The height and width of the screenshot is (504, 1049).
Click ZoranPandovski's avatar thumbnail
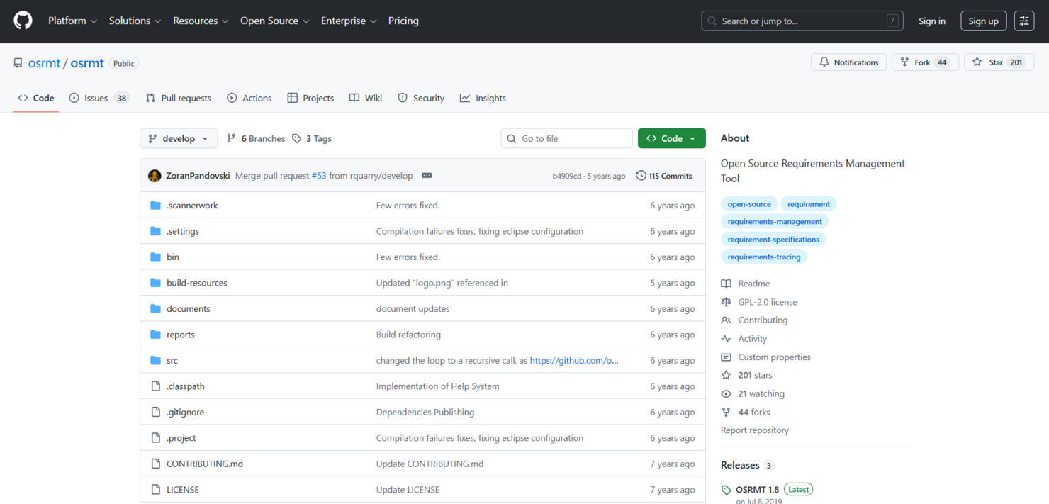(155, 176)
